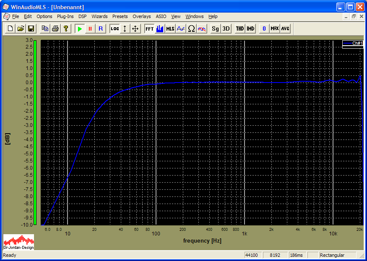Pause measurement with red pause button
367x261 pixels.
coord(90,28)
